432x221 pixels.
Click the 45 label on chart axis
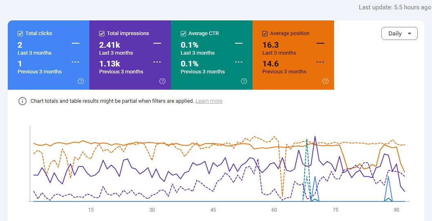coord(213,210)
